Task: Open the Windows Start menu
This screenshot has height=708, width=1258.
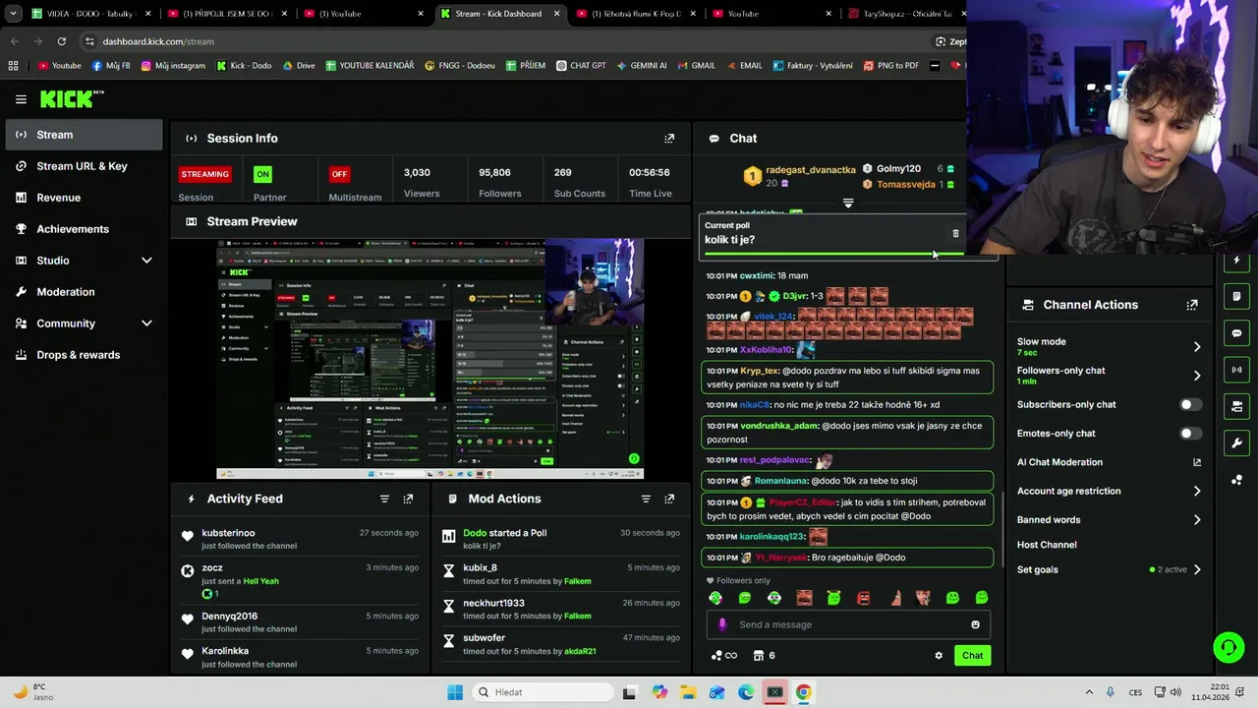Action: coord(454,692)
